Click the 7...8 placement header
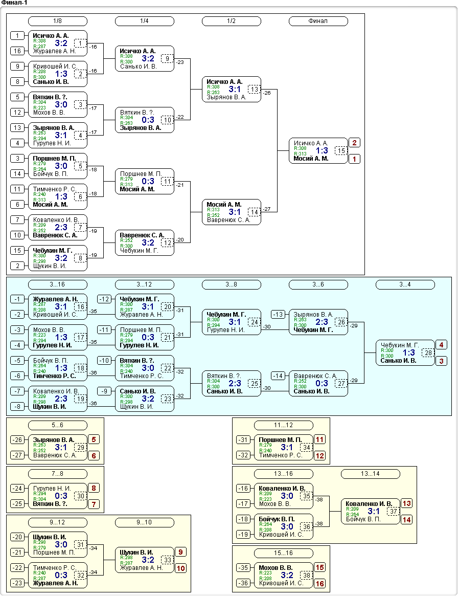Viewport: 458px width, 596px height. click(x=58, y=474)
